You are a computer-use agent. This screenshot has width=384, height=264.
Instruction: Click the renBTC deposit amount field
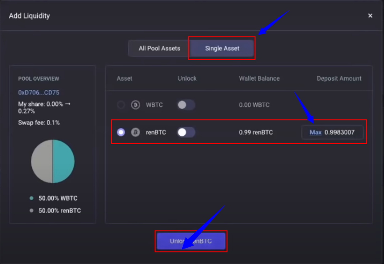332,132
